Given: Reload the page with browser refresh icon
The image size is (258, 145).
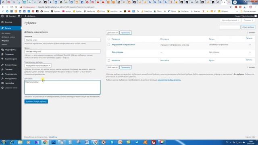Looking at the screenshot, I should click(x=12, y=7).
